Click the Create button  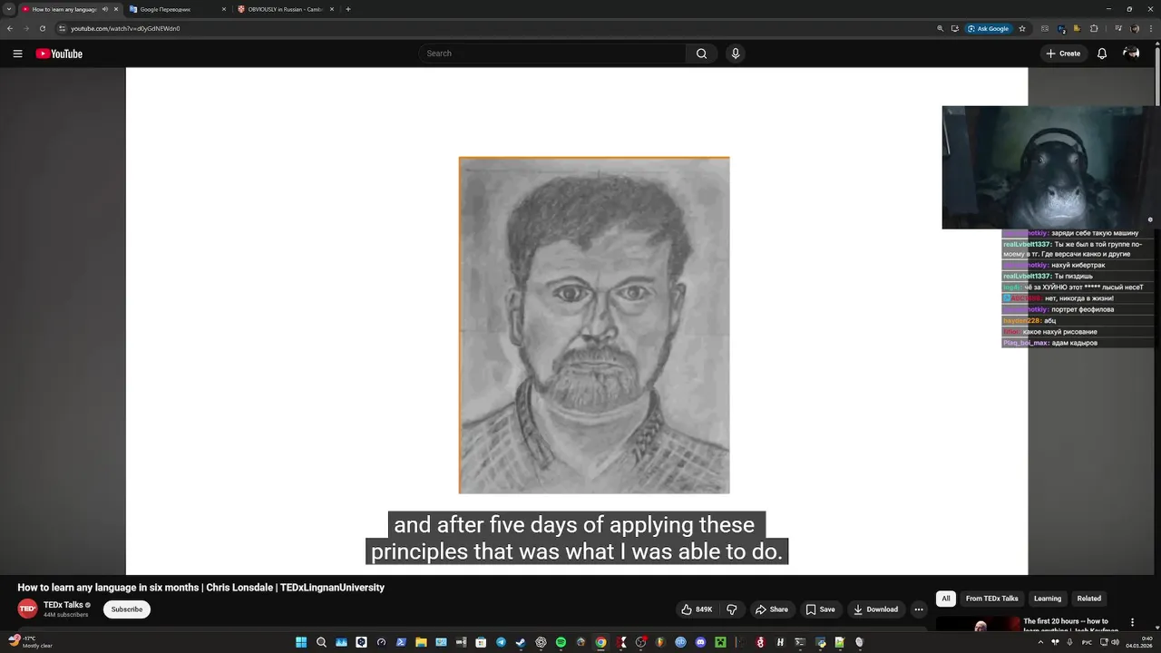(x=1063, y=54)
